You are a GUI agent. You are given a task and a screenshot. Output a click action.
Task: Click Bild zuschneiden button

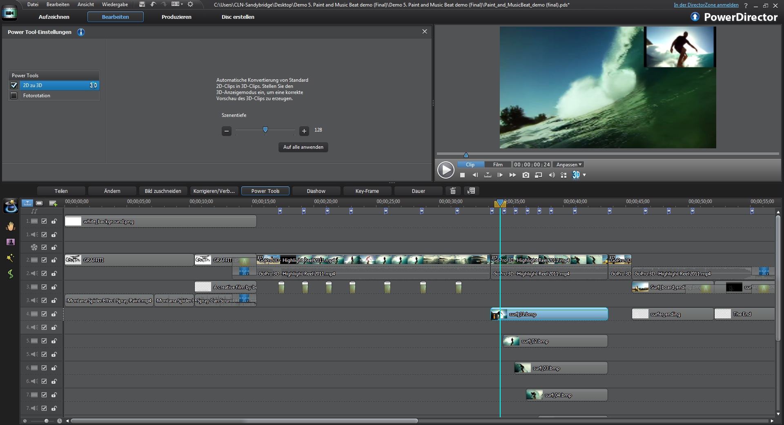(x=163, y=191)
